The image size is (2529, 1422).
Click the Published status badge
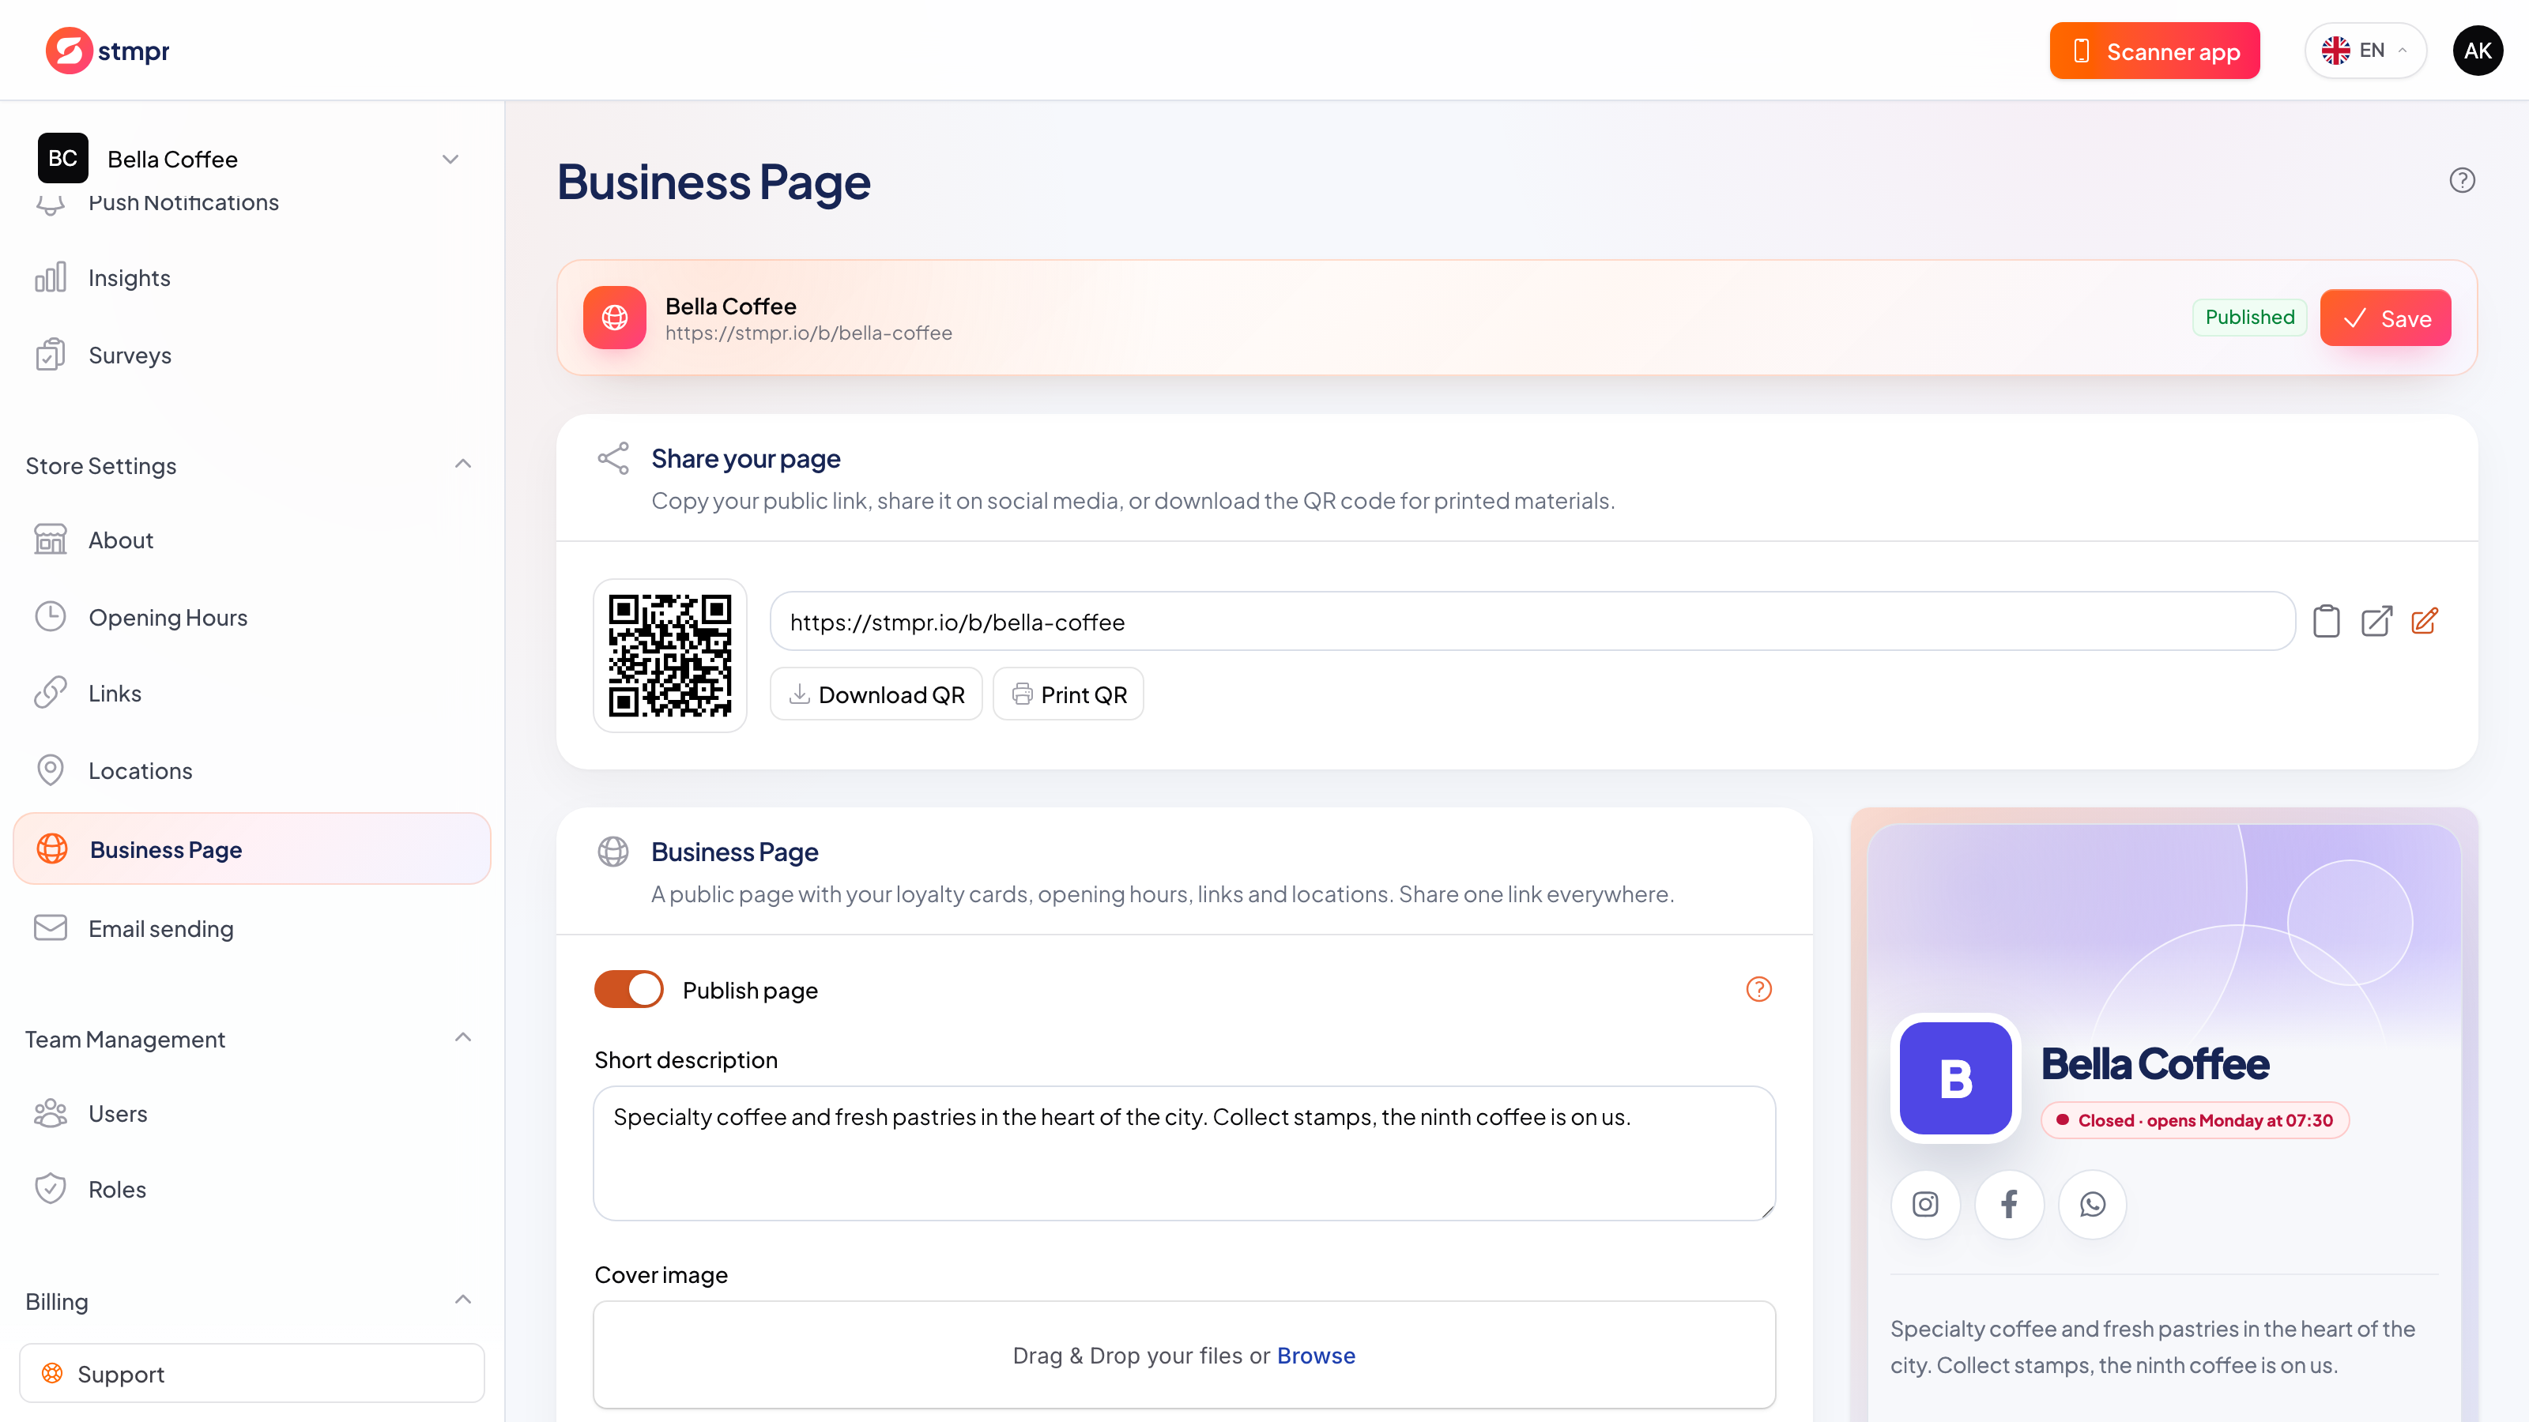2249,317
